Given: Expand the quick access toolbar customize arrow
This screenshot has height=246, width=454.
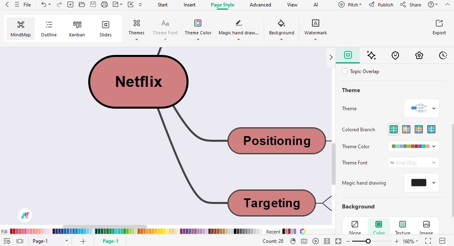Looking at the screenshot, I should click(x=140, y=4).
